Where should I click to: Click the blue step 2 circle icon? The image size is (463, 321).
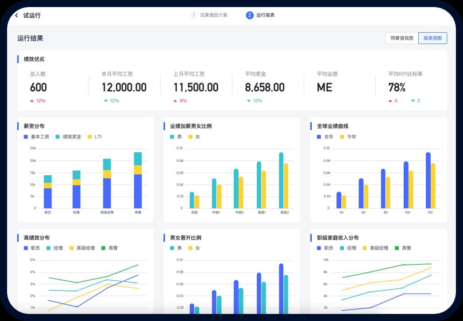[250, 15]
